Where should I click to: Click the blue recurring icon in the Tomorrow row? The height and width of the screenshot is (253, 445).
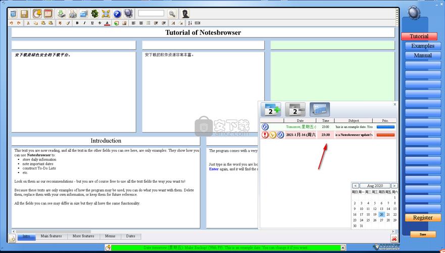pyautogui.click(x=265, y=127)
